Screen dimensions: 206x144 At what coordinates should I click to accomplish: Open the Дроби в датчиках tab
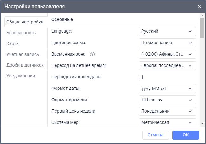pyautogui.click(x=25, y=65)
